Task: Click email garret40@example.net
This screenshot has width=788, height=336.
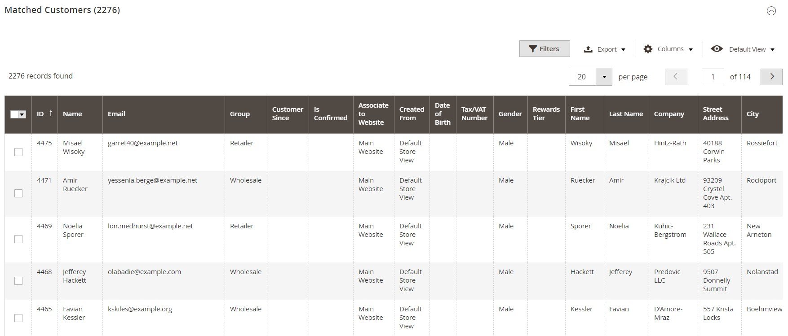Action: coord(142,143)
